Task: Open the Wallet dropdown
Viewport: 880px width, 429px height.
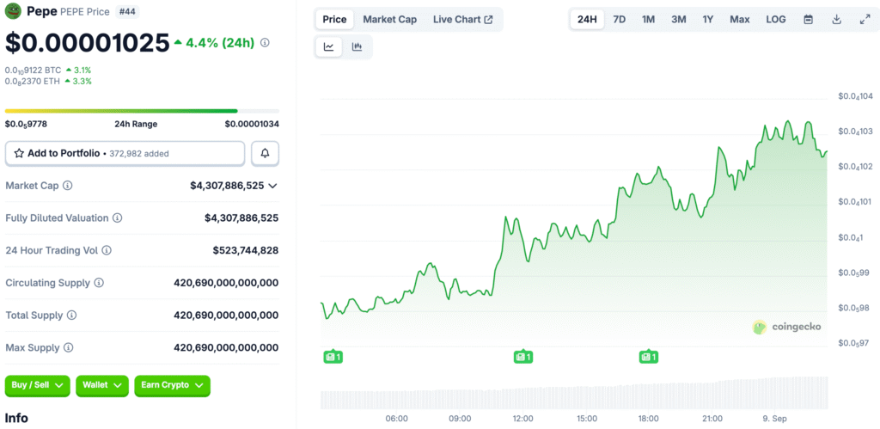Action: pyautogui.click(x=102, y=386)
